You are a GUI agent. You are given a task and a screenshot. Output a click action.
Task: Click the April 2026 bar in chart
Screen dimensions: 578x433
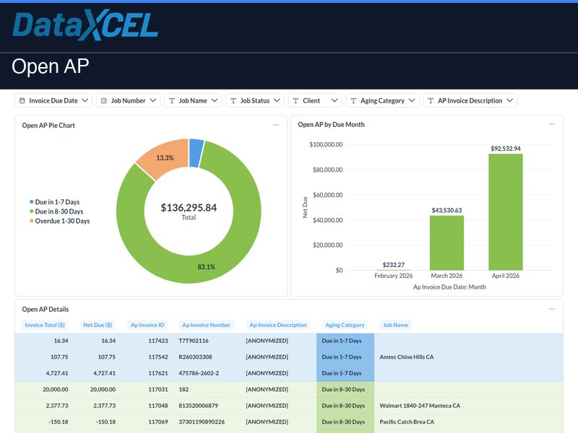tap(505, 211)
